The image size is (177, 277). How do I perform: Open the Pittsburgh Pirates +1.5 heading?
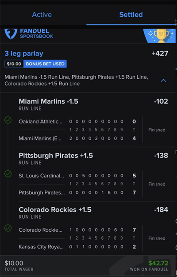[56, 156]
